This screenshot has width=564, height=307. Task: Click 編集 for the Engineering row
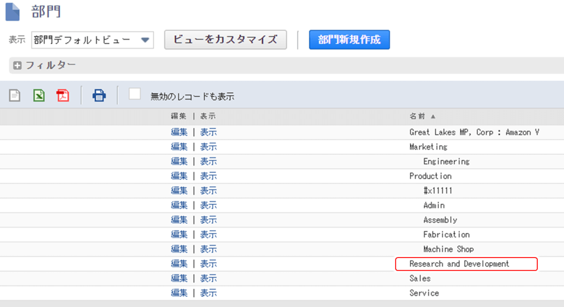click(179, 161)
